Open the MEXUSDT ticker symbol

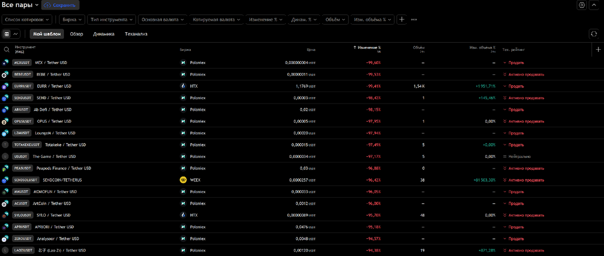click(22, 62)
